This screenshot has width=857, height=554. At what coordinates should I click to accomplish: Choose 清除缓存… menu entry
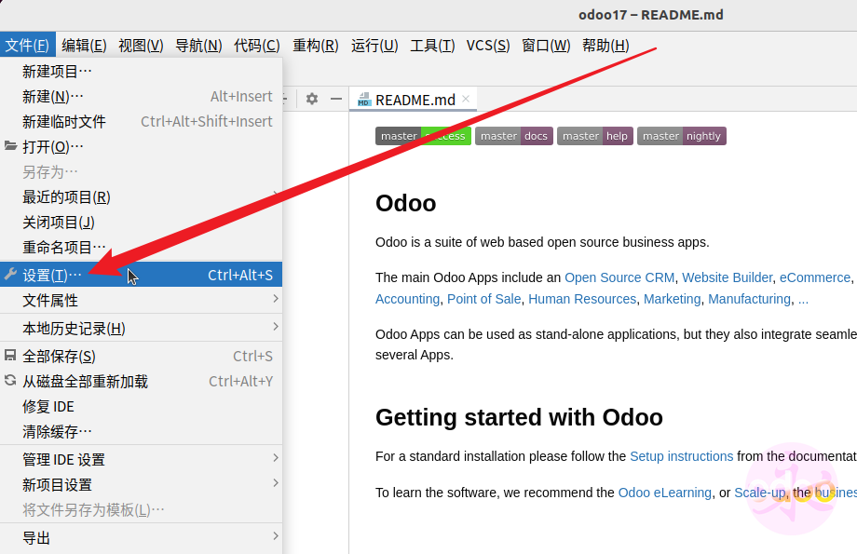tap(141, 432)
